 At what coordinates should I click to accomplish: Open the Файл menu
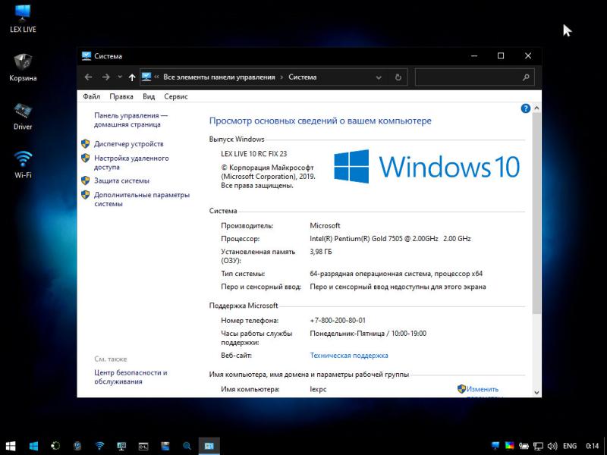pyautogui.click(x=91, y=96)
